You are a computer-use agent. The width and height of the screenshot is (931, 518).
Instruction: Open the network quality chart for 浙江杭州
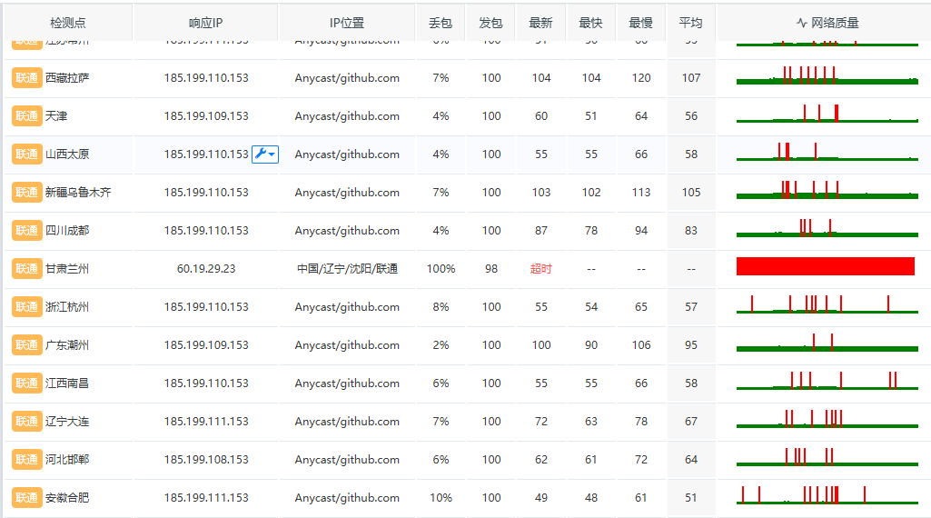click(x=825, y=305)
